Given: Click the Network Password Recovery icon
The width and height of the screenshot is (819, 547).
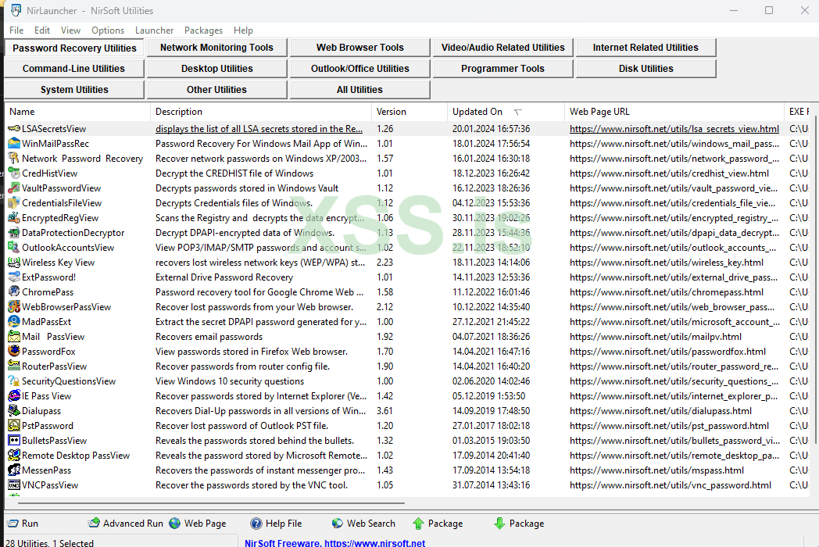Looking at the screenshot, I should tap(14, 159).
